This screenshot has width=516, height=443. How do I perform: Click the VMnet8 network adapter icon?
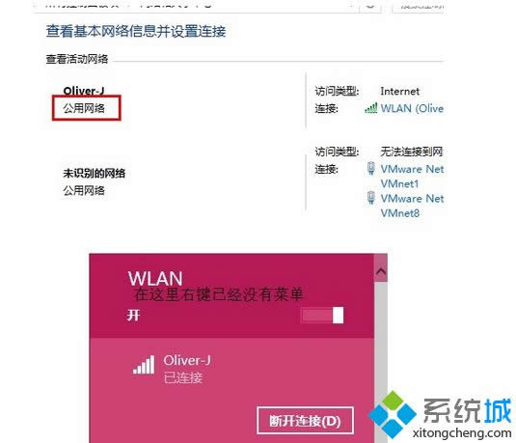371,198
